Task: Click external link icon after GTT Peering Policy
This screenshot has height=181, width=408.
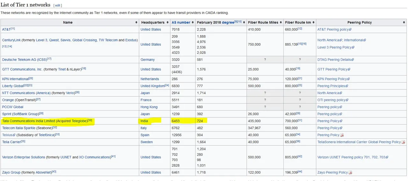Action: click(349, 69)
